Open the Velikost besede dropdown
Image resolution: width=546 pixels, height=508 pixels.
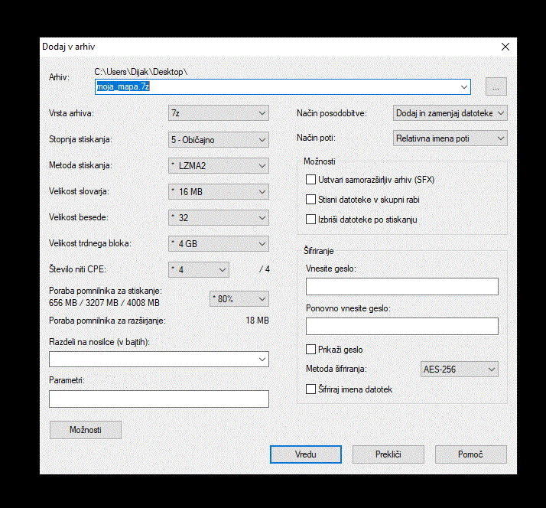pyautogui.click(x=219, y=218)
